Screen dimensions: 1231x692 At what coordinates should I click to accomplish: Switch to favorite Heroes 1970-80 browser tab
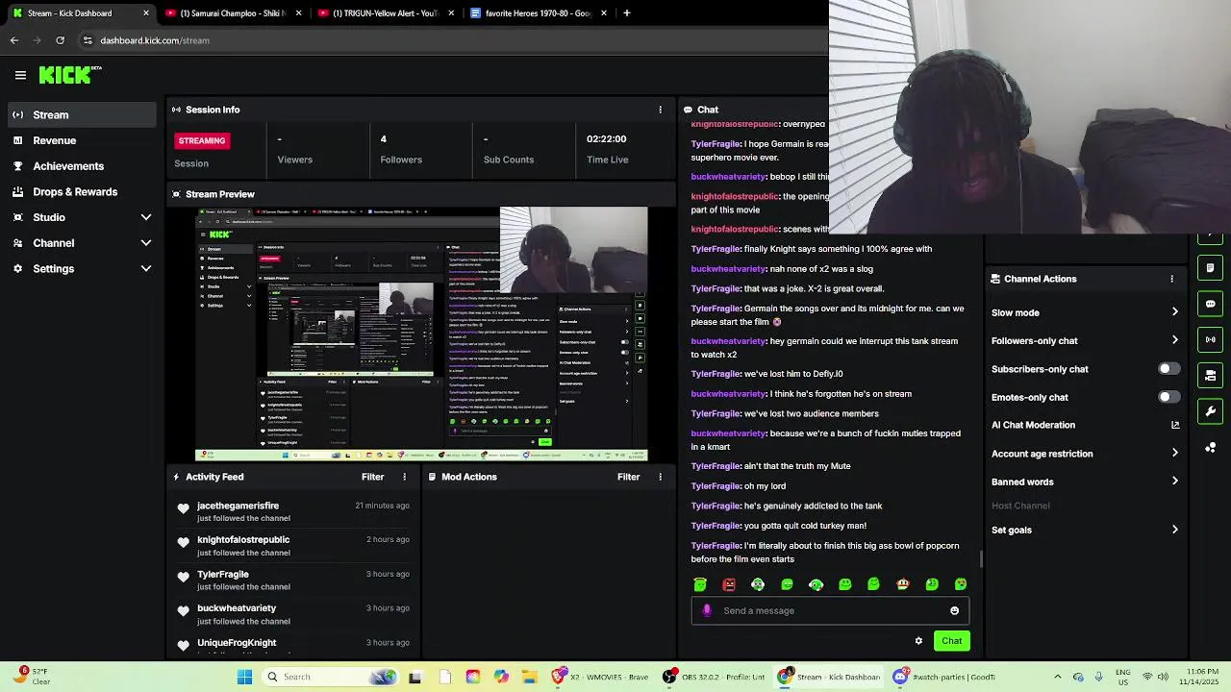pos(538,13)
